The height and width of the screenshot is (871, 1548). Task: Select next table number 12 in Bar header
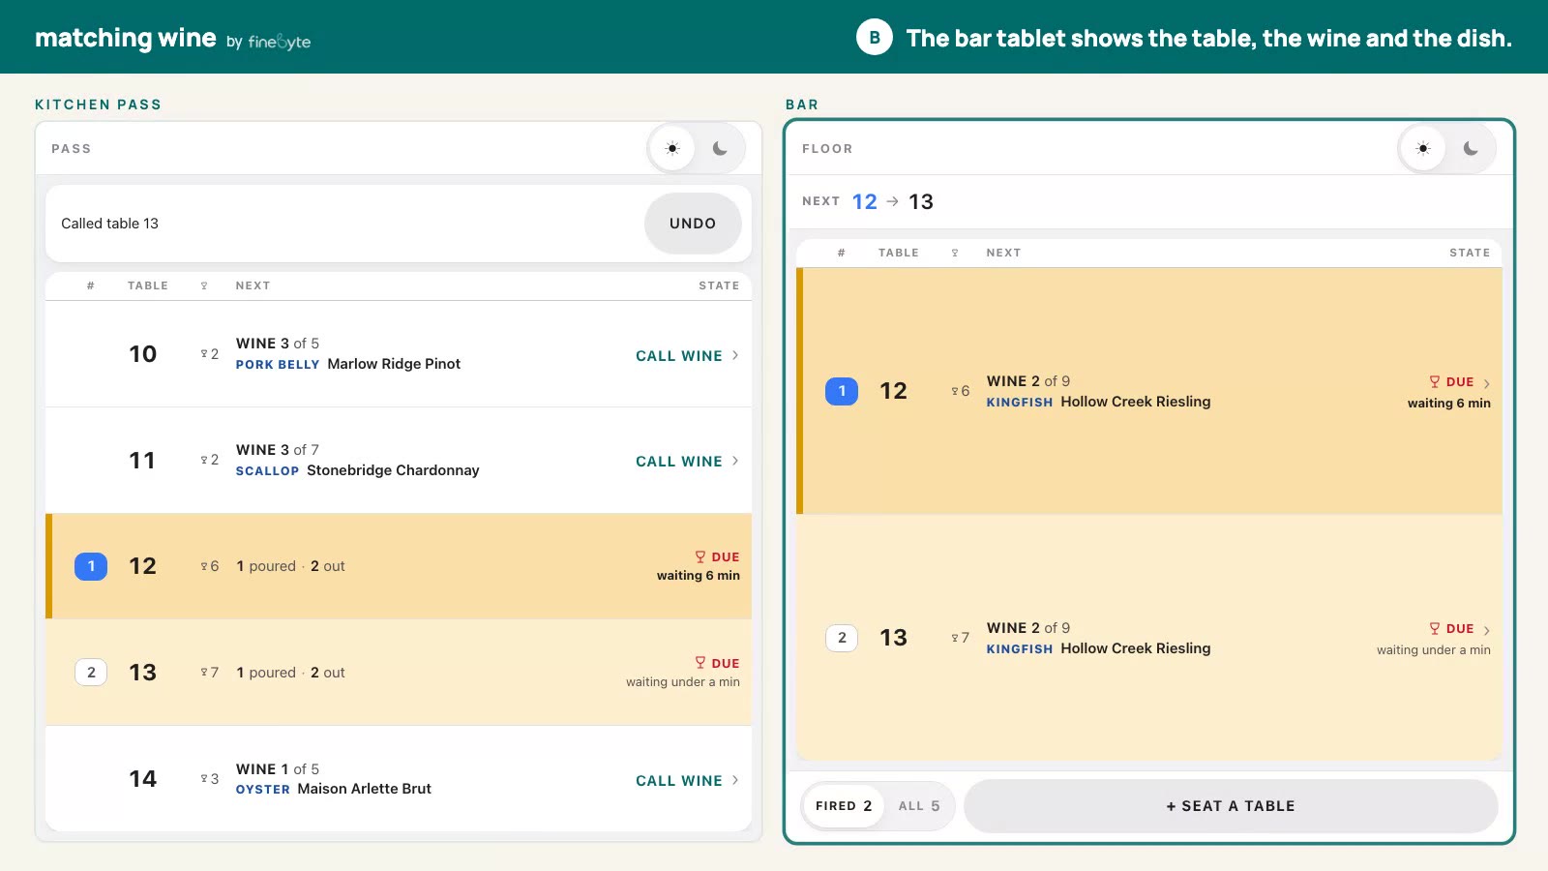click(864, 201)
